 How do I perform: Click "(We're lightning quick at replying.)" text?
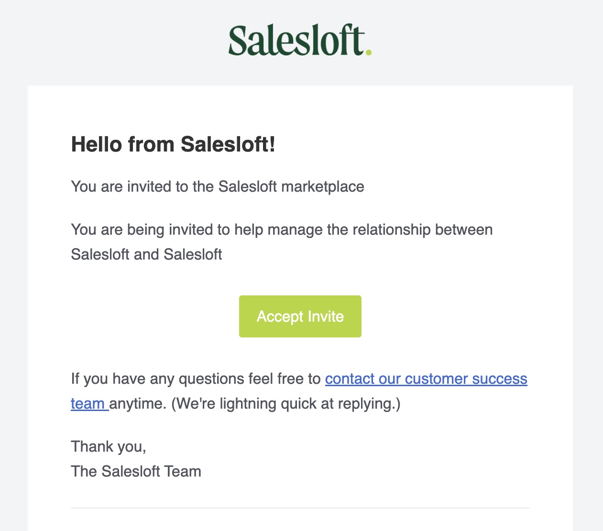pyautogui.click(x=285, y=403)
